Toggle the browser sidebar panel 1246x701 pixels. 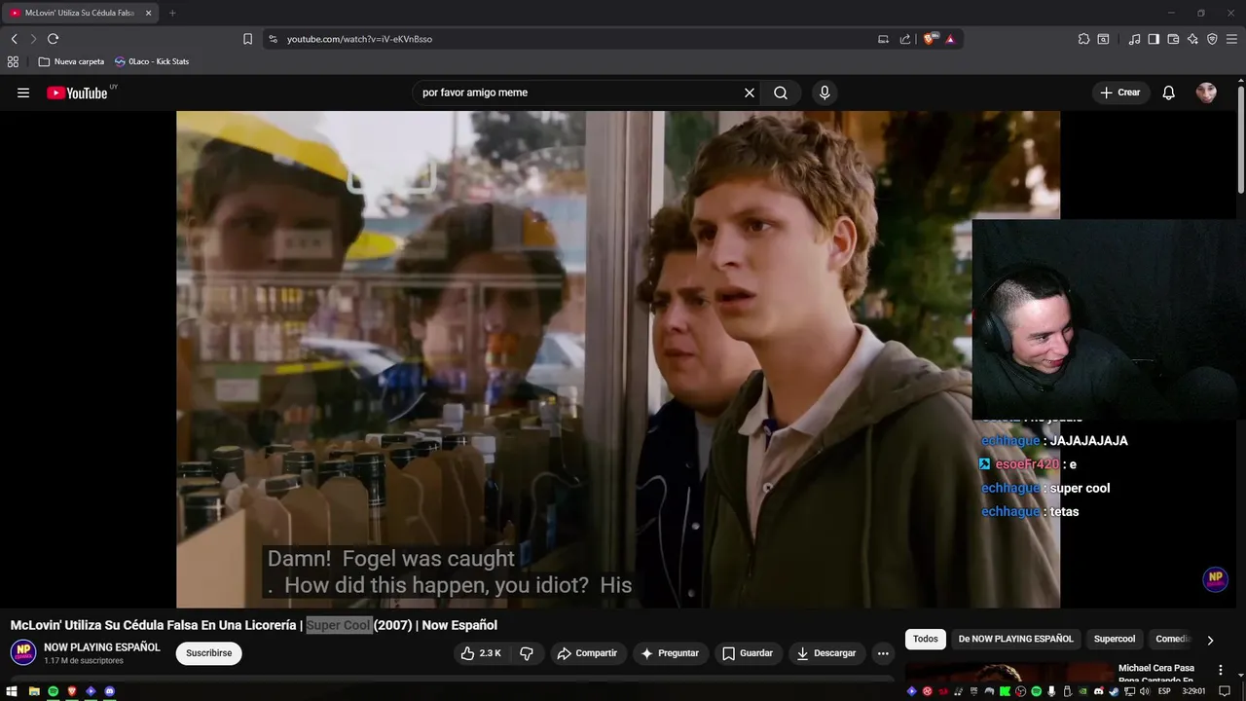click(1154, 39)
